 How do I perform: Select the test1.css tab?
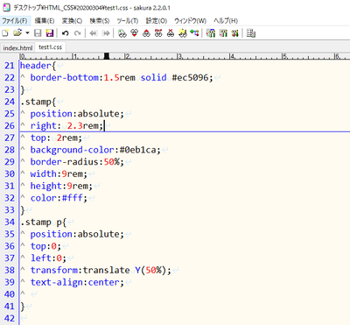tap(50, 47)
